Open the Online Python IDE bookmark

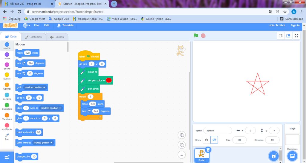click(156, 19)
